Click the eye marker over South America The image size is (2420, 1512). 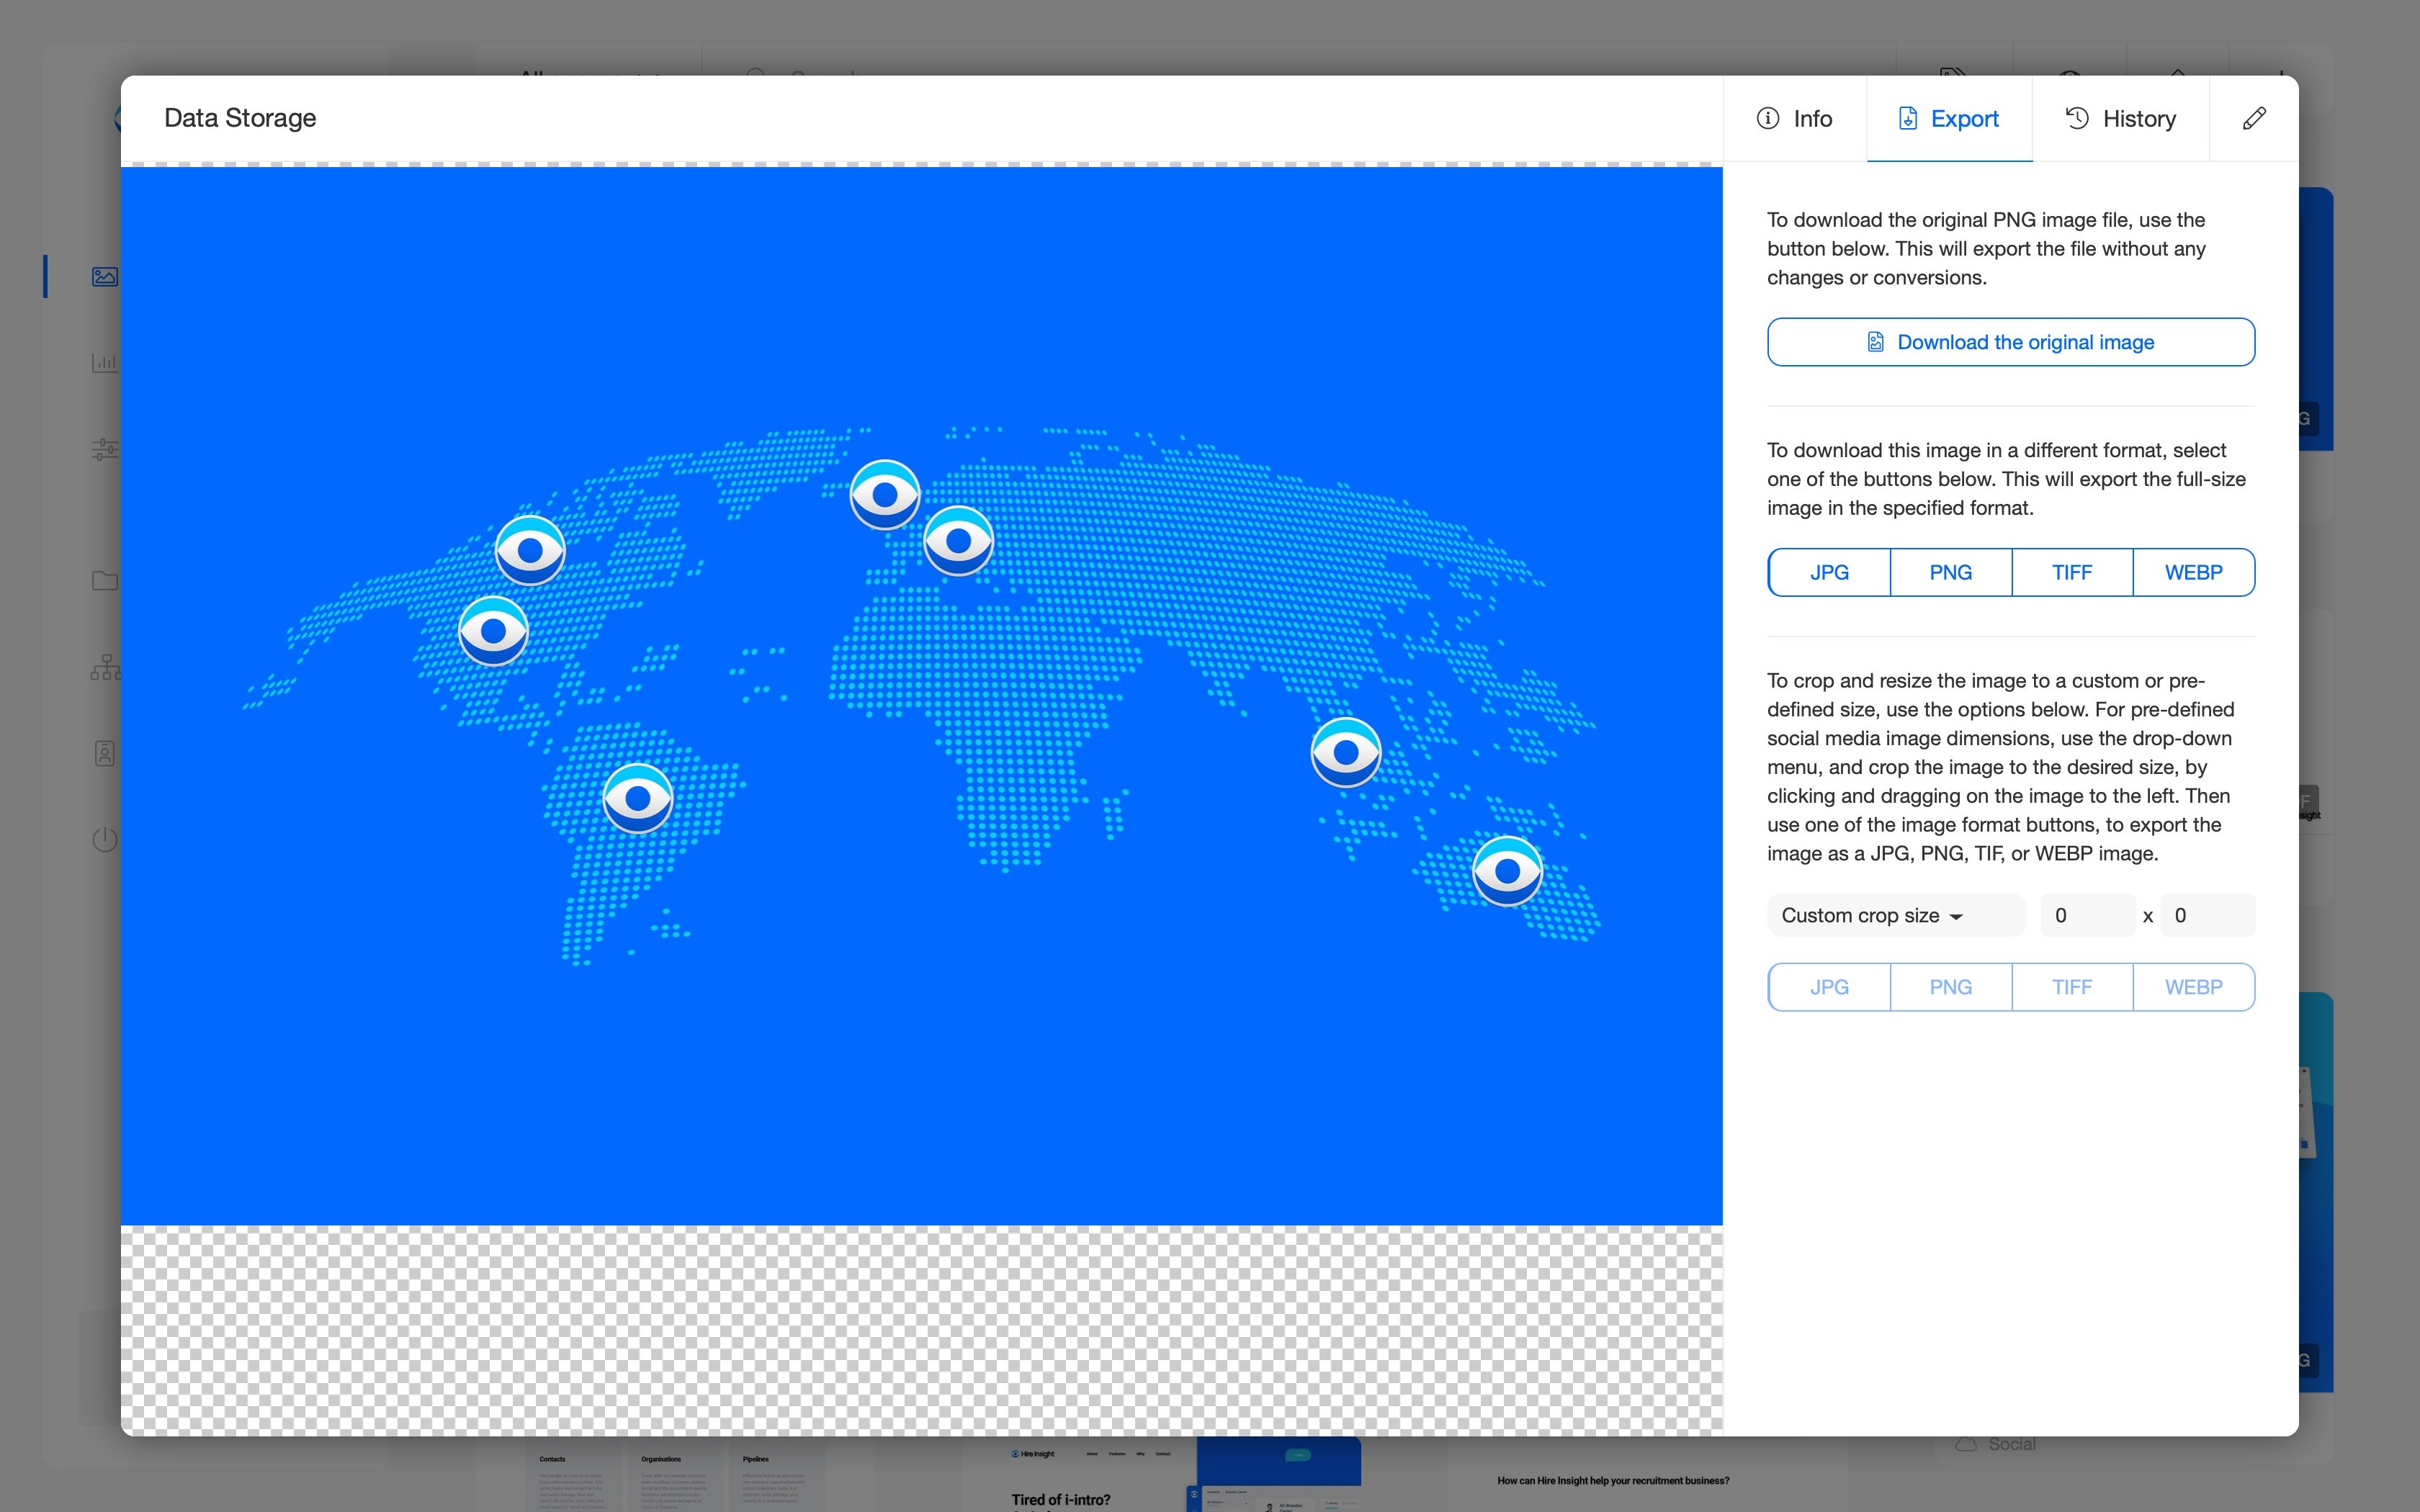click(x=638, y=798)
